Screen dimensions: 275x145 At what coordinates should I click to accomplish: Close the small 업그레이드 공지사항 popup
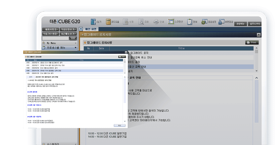126,52
